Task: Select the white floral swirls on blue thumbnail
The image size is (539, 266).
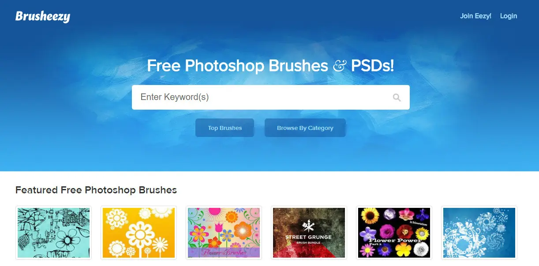Action: pyautogui.click(x=479, y=233)
